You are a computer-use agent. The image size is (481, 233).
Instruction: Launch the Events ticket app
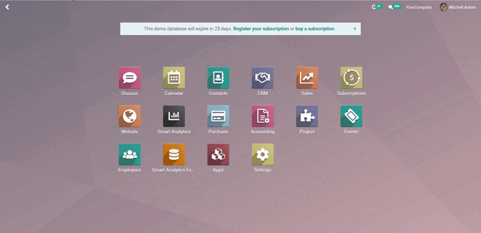click(351, 116)
